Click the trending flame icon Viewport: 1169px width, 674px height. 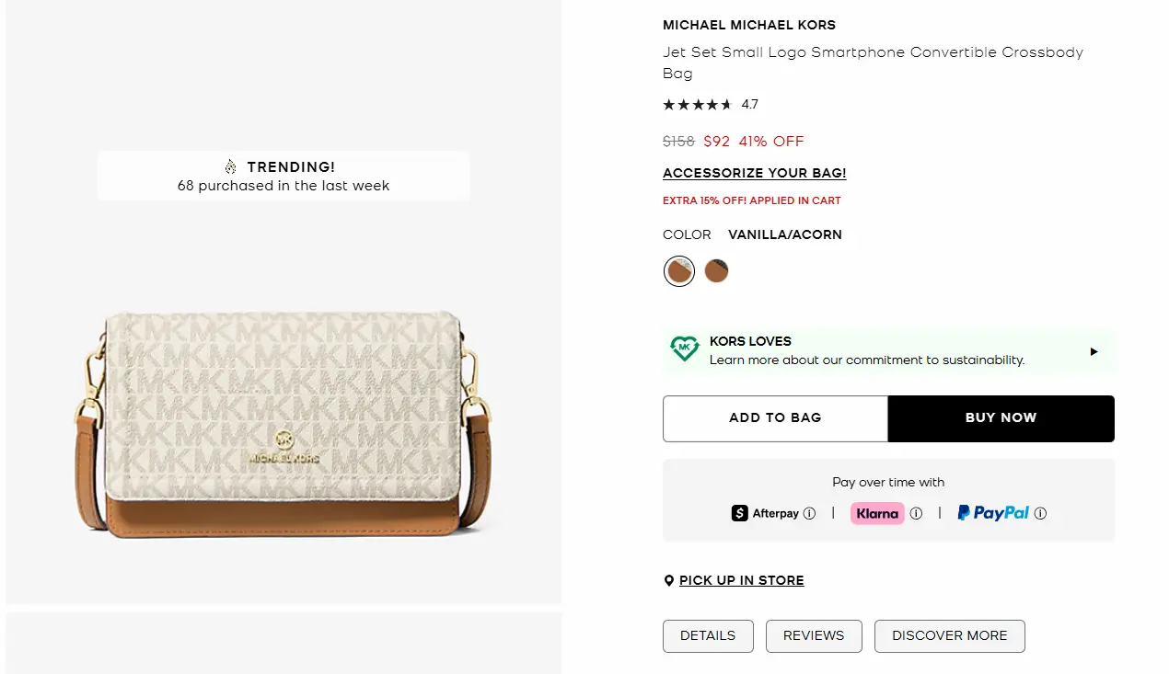click(x=230, y=166)
